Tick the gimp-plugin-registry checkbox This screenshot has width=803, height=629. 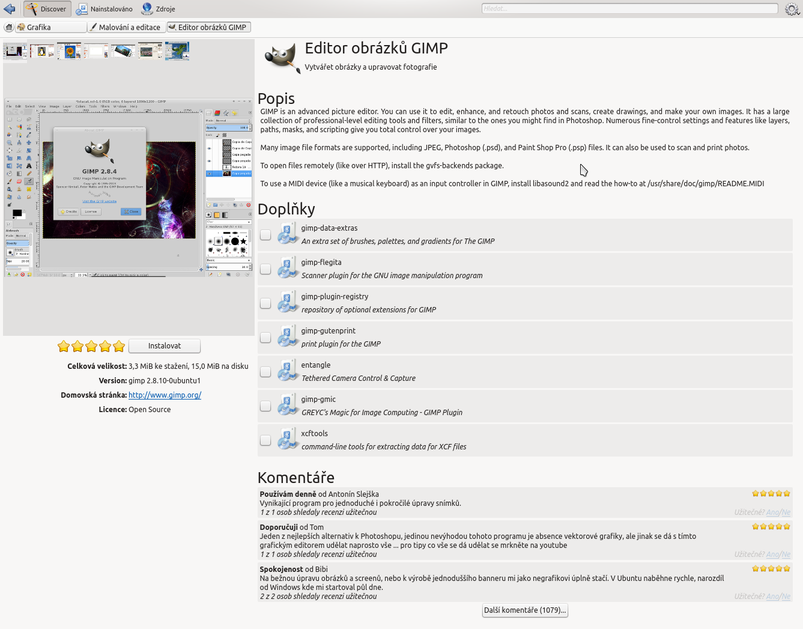pyautogui.click(x=265, y=303)
